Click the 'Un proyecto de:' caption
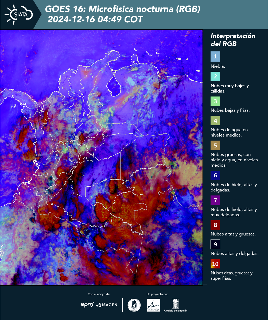268x320 pixels. point(157,294)
